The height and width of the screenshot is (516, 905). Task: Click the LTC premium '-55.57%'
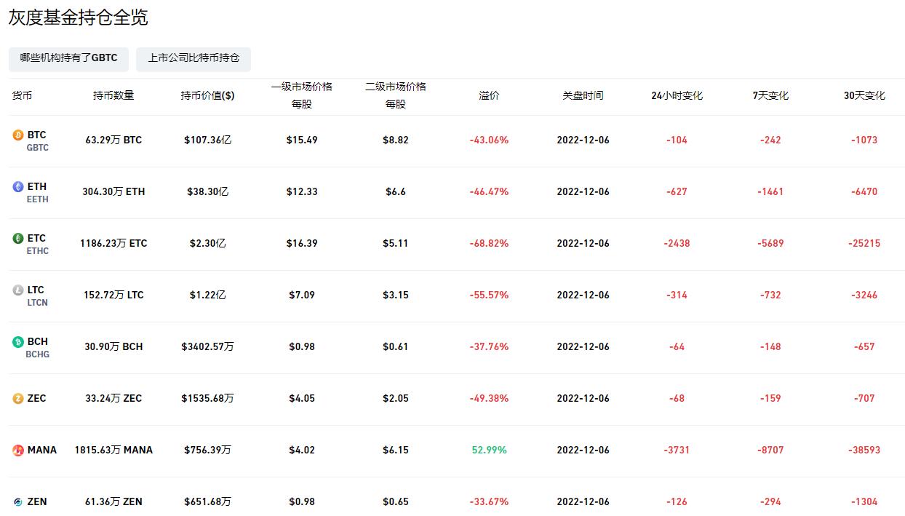click(489, 295)
